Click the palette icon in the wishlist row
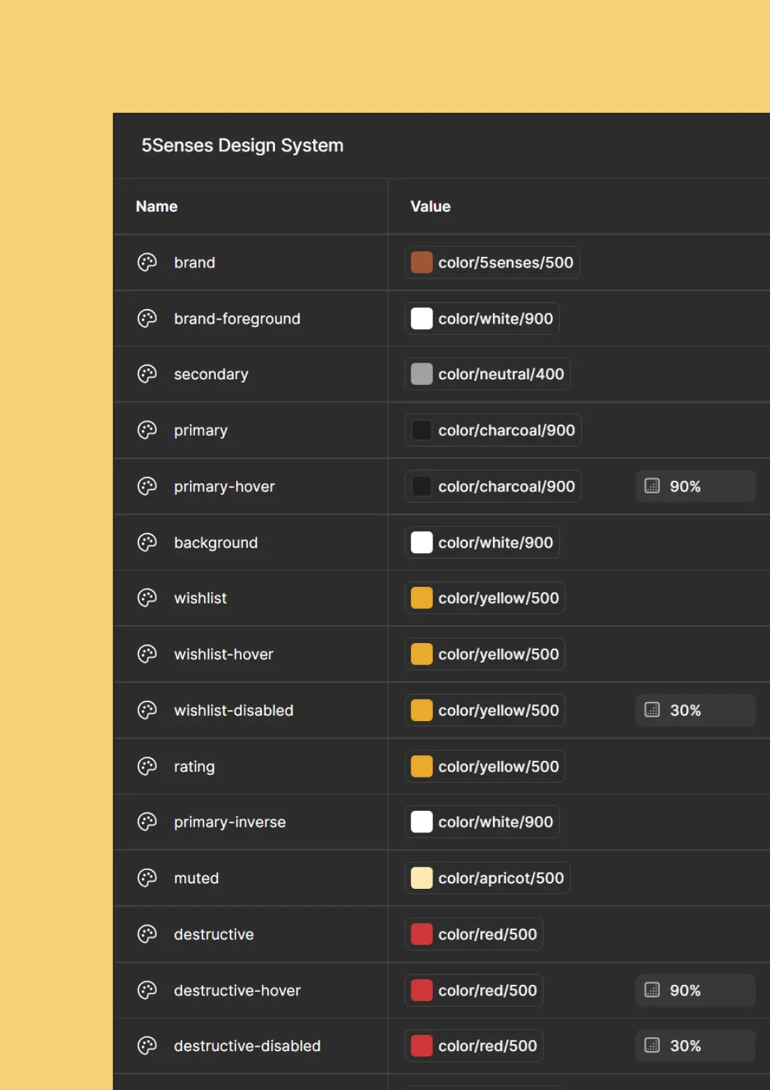 [147, 598]
